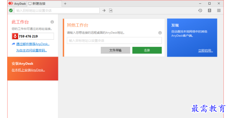The width and height of the screenshot is (228, 118).
Task: Click the file transfer icon in toolbar
Action: point(111,11)
